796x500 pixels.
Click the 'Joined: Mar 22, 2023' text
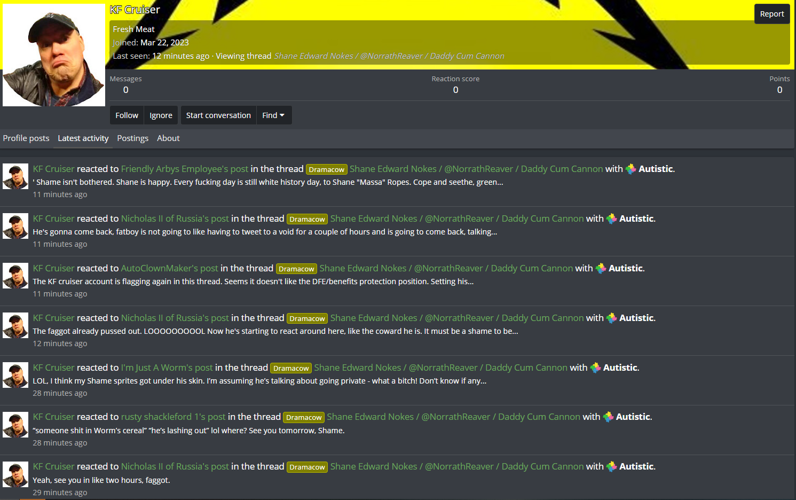coord(151,43)
